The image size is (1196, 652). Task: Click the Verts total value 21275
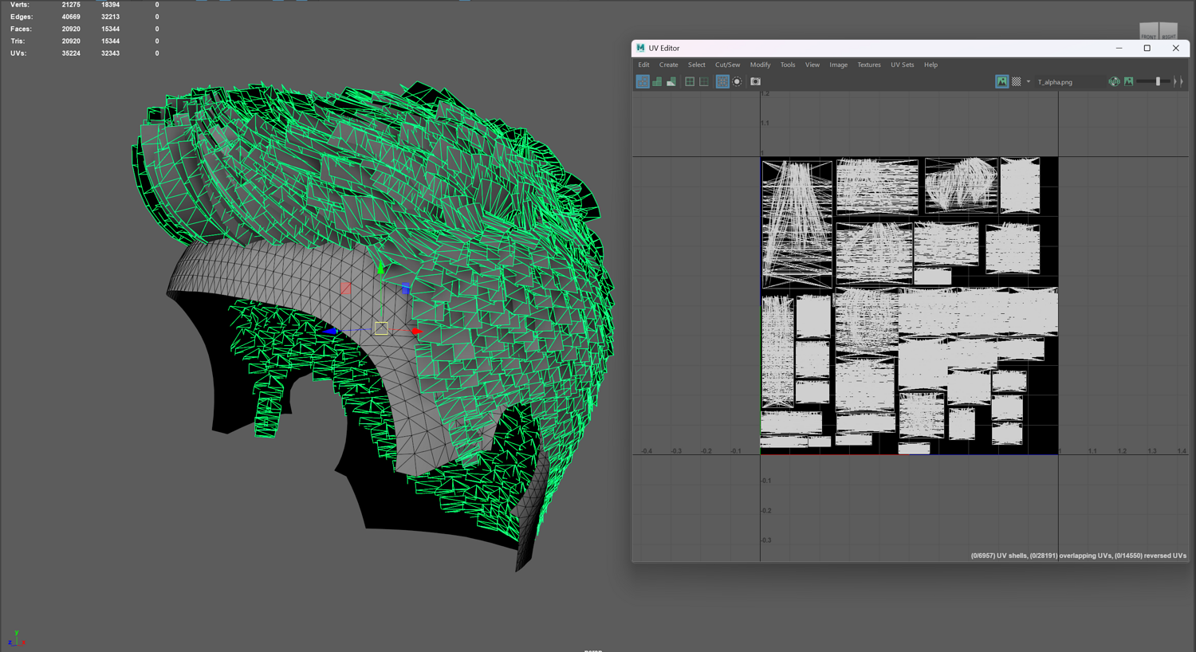click(x=71, y=5)
